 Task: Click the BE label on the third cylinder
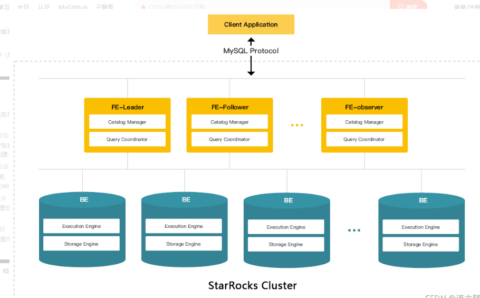[x=289, y=200]
